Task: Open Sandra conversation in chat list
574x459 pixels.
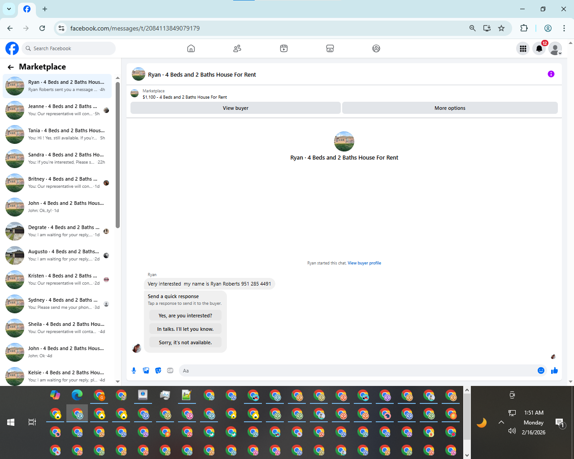Action: point(57,158)
